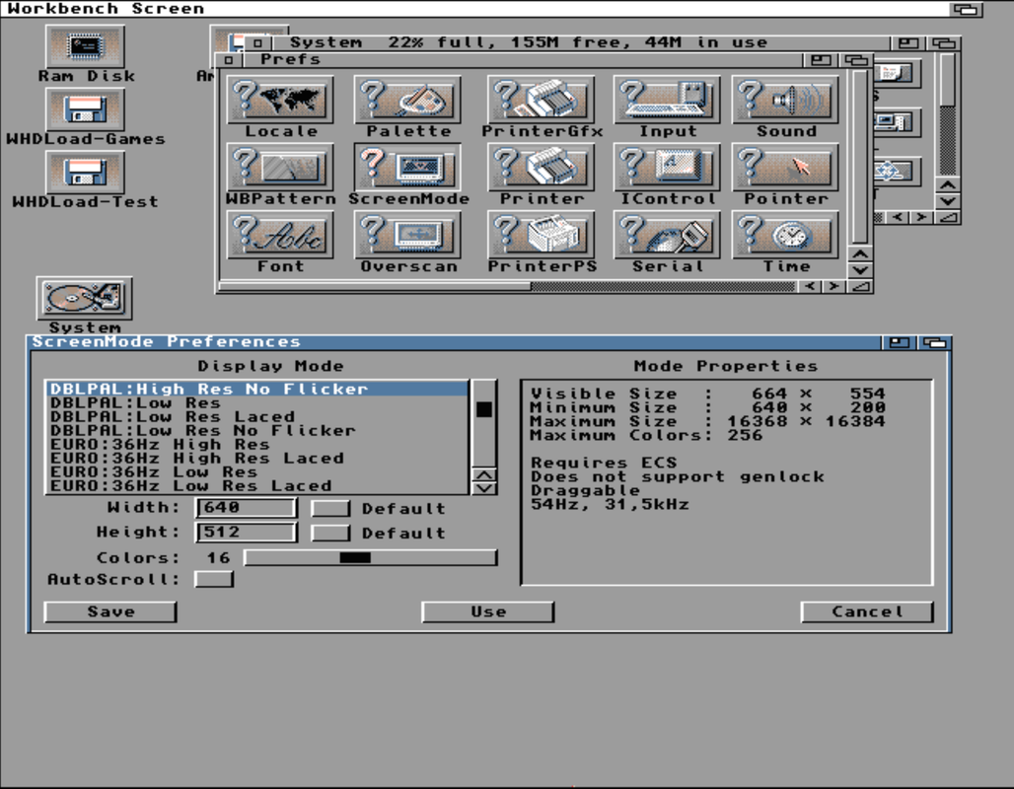The image size is (1014, 789).
Task: Click the Height input field
Action: pyautogui.click(x=246, y=533)
